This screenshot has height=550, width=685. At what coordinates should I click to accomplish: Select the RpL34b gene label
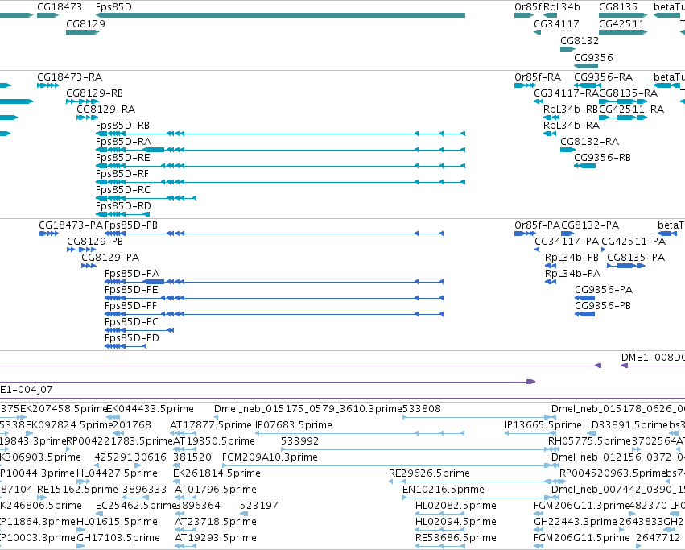[562, 7]
